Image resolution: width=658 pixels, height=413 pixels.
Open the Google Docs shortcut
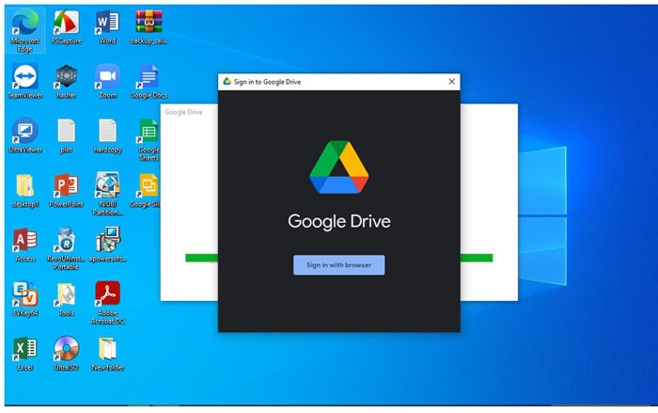point(148,77)
